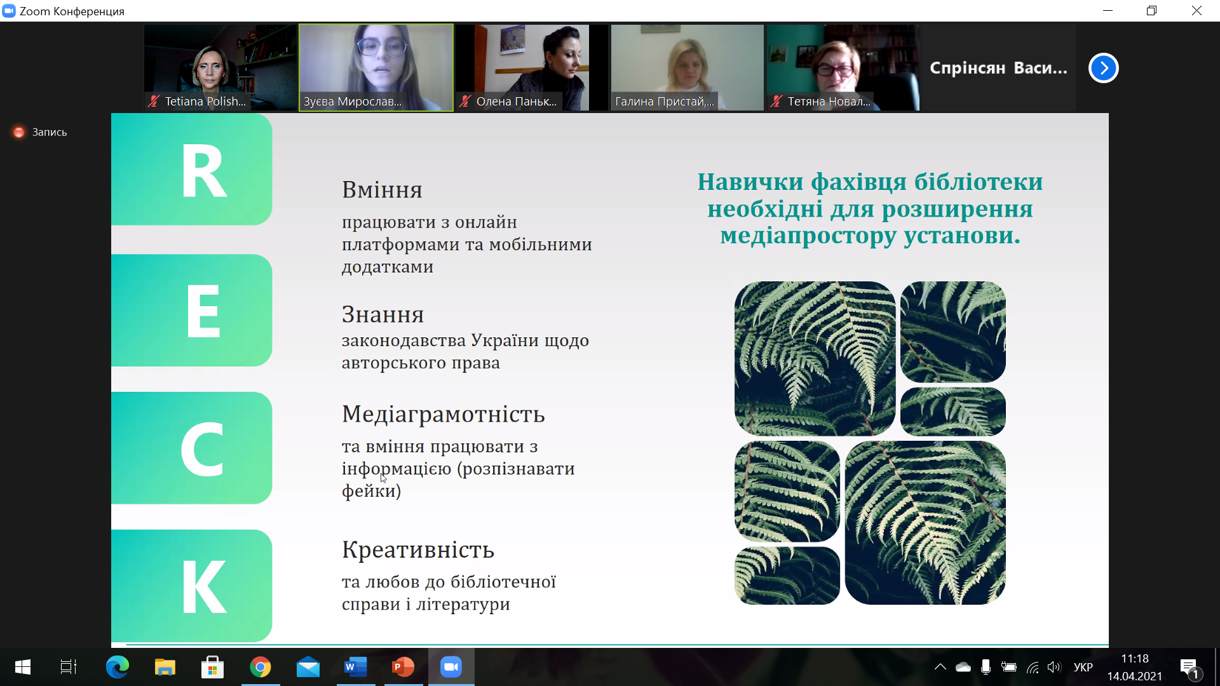The width and height of the screenshot is (1220, 686).
Task: Open File Explorer from the taskbar
Action: [x=165, y=667]
